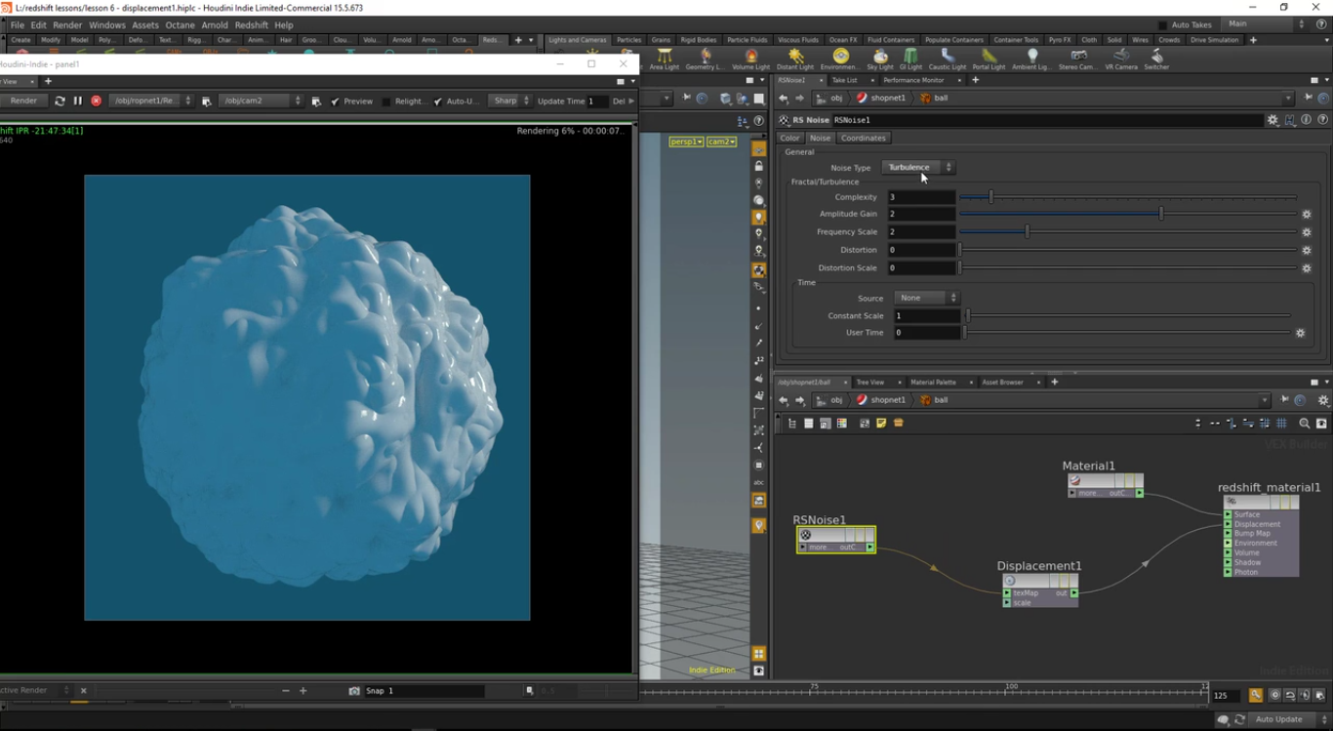Switch to the Coordinates tab
1333x731 pixels.
[x=864, y=138]
